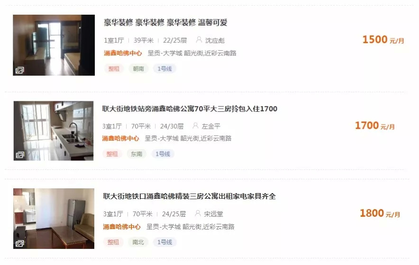Screen dimensions: 419x265
Task: Open the living room thumbnail of 1800 listing
Action: pos(54,219)
